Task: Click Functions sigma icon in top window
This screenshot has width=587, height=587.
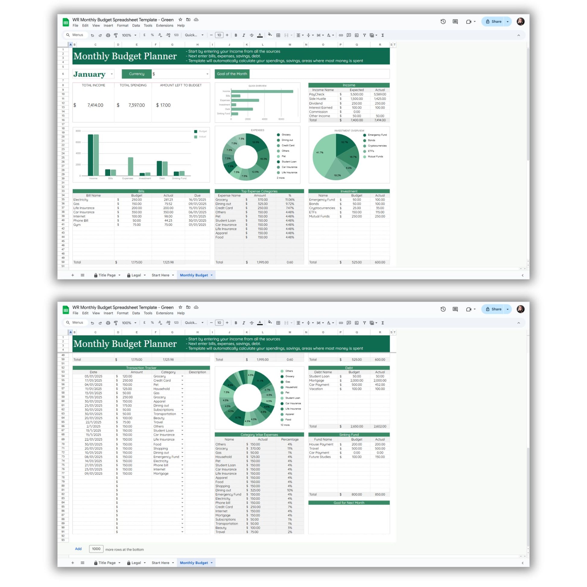Action: 383,35
